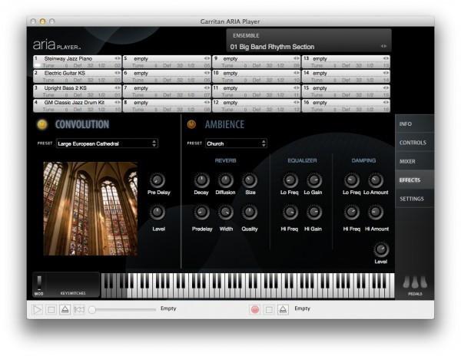The width and height of the screenshot is (461, 356).
Task: Click the pedals icon
Action: coord(415,282)
